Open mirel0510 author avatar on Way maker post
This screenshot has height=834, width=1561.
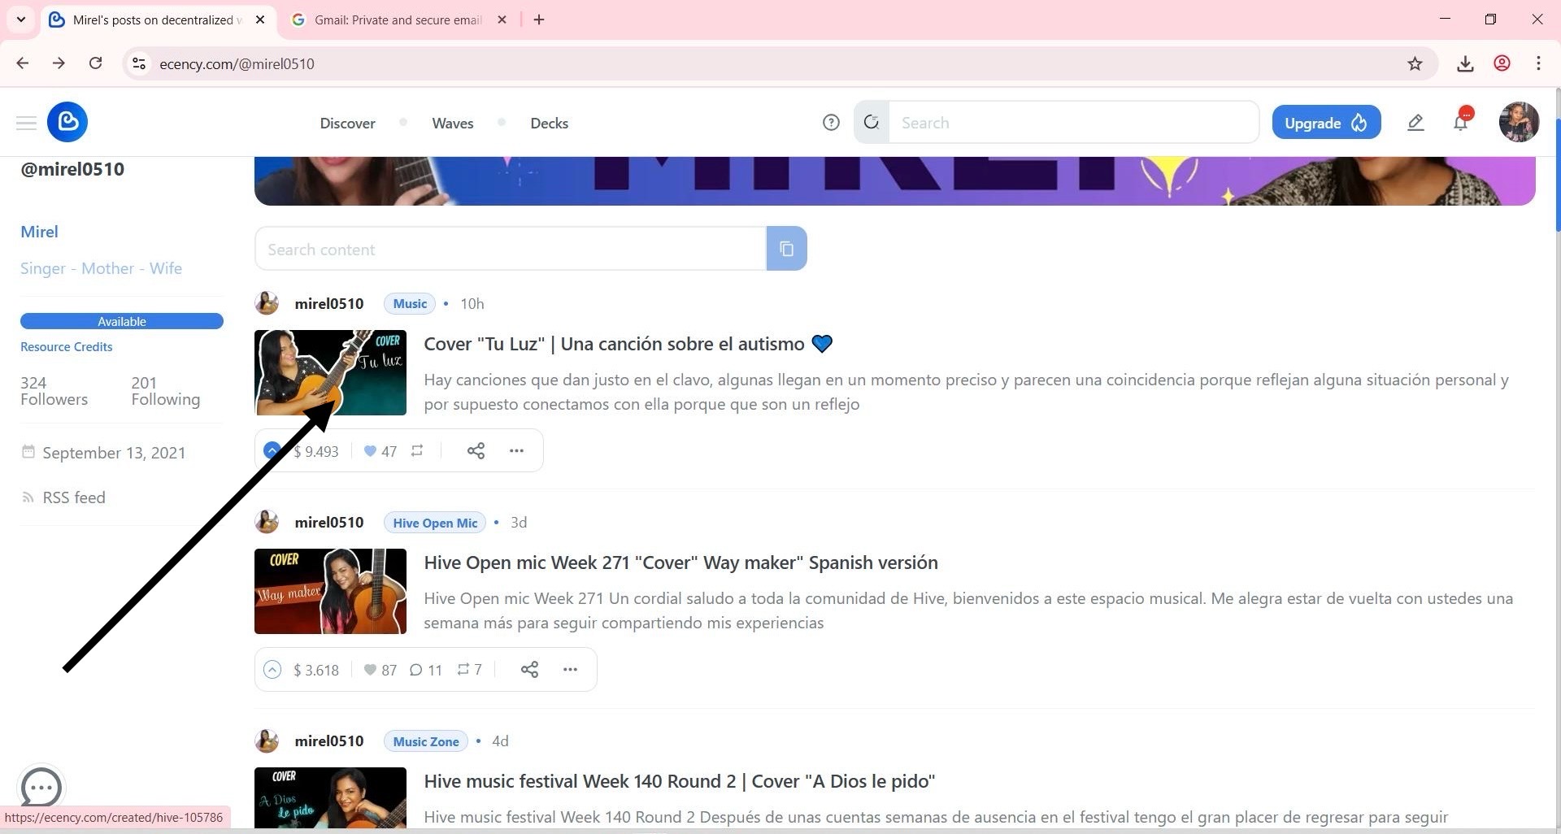(x=267, y=522)
